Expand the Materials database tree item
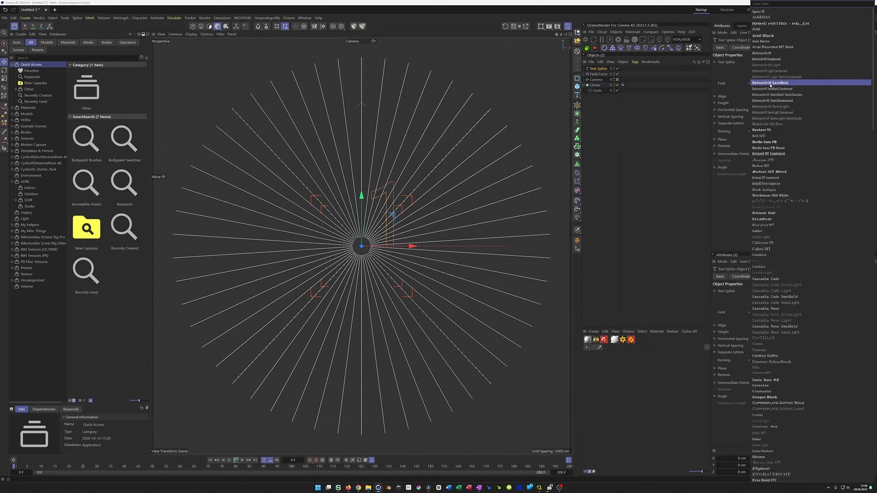 (x=12, y=108)
